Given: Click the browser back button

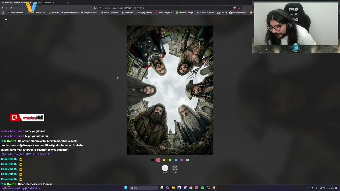Looking at the screenshot, I should click(3, 8).
